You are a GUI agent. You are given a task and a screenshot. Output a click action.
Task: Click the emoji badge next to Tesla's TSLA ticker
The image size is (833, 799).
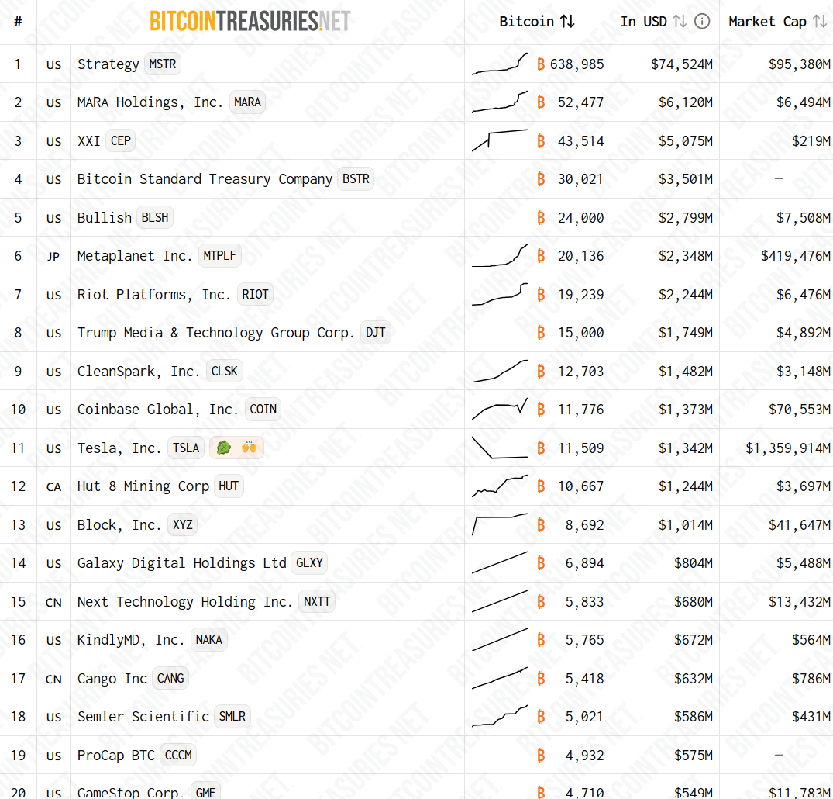(236, 448)
